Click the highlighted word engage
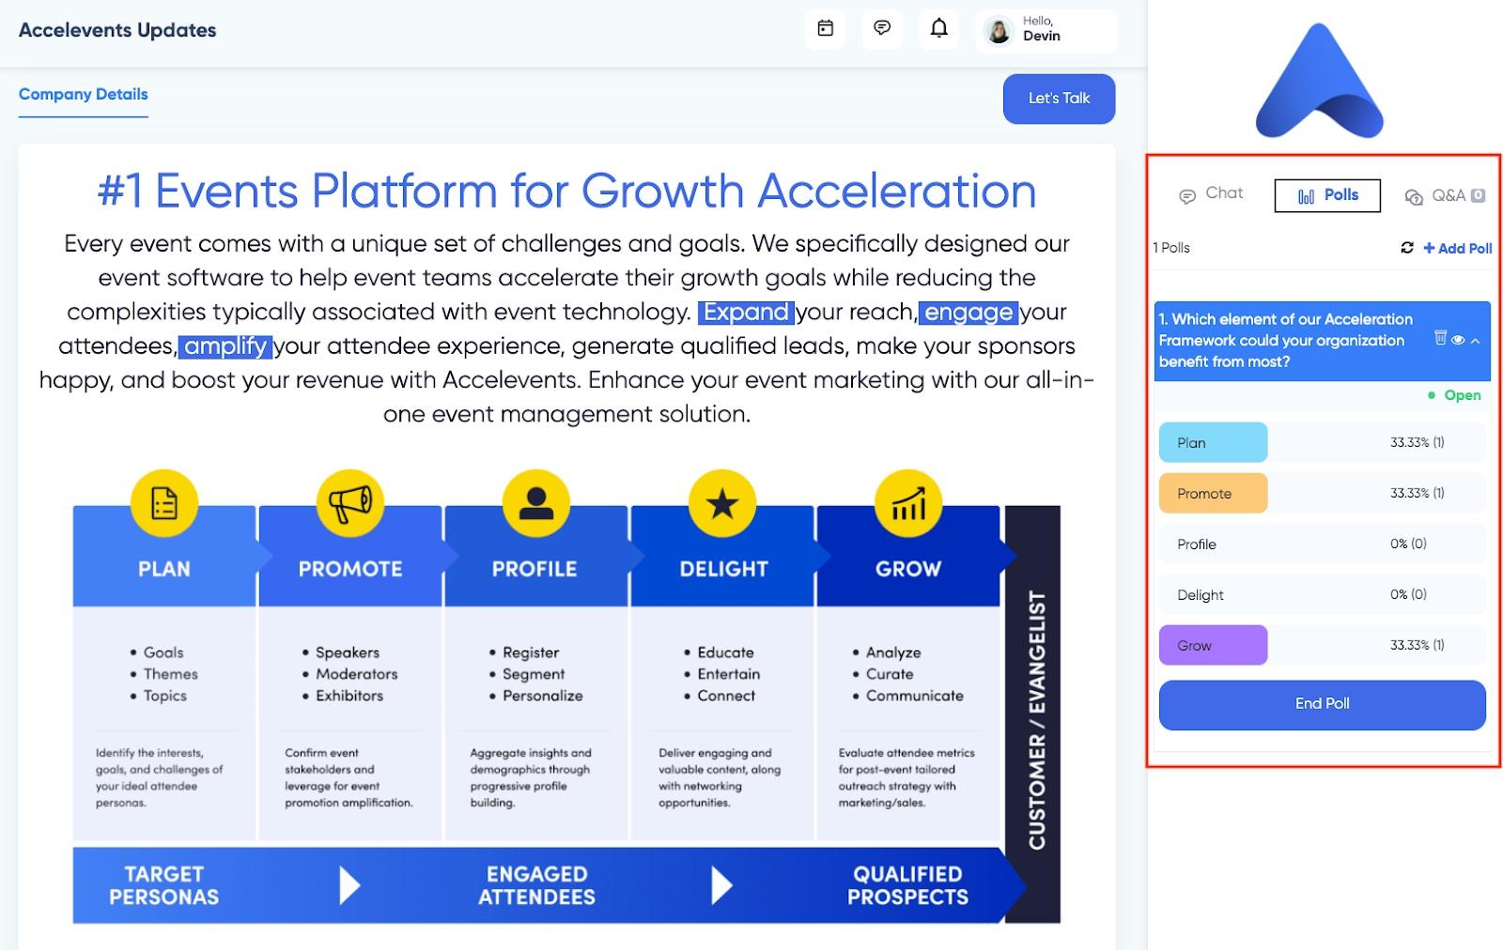 tap(968, 312)
